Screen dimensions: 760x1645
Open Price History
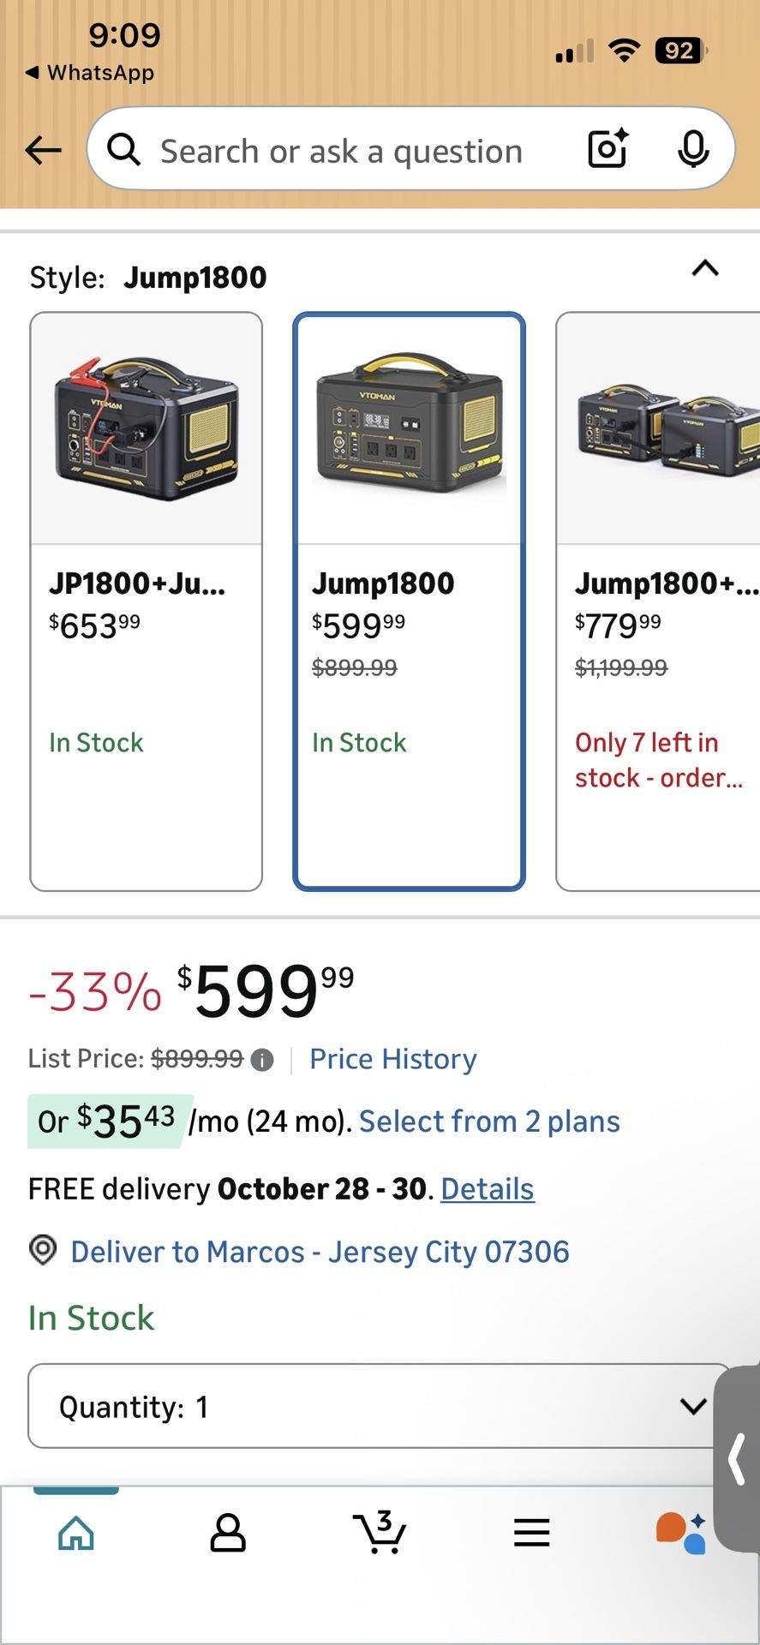(393, 1059)
